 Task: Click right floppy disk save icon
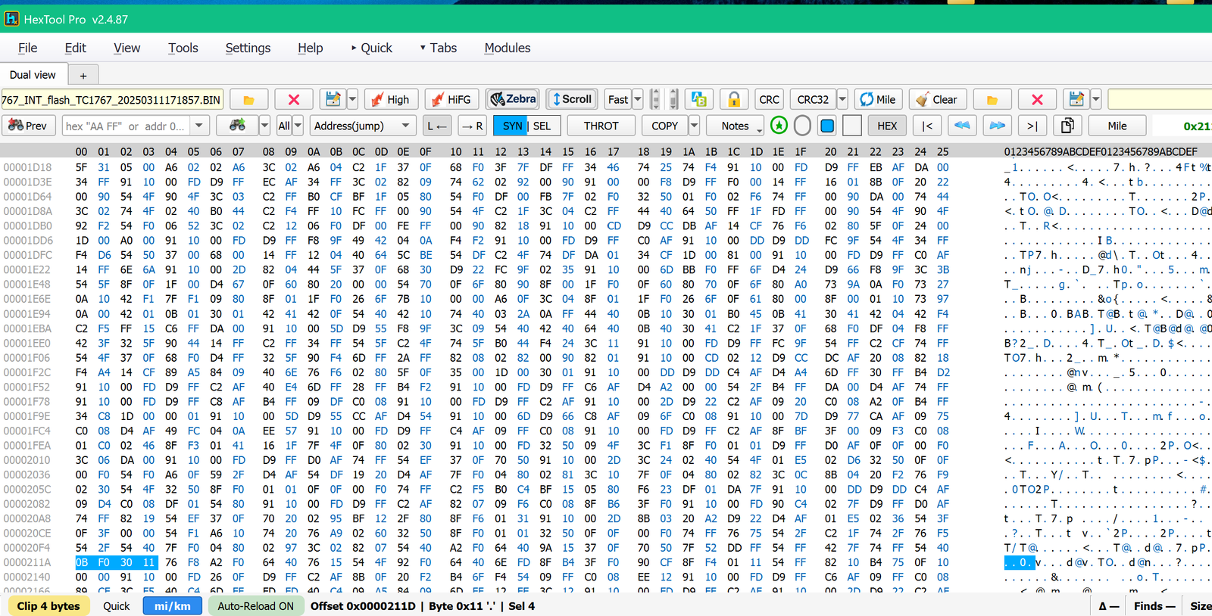[1076, 99]
